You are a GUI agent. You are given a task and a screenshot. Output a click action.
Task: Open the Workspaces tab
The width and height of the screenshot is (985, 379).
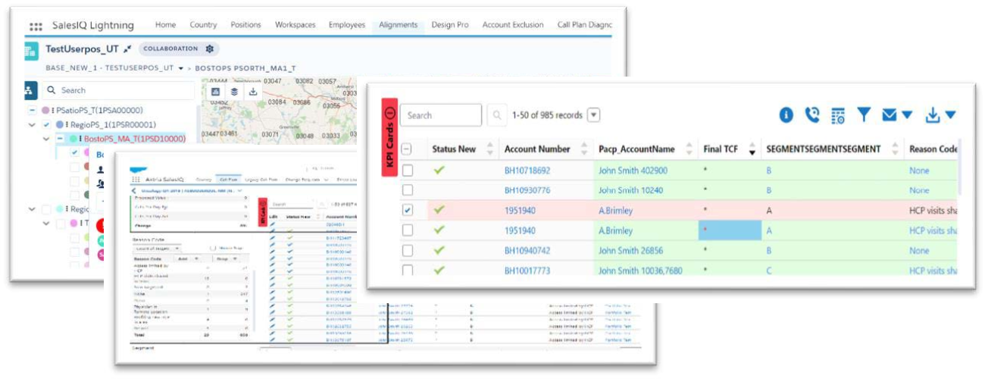tap(295, 25)
